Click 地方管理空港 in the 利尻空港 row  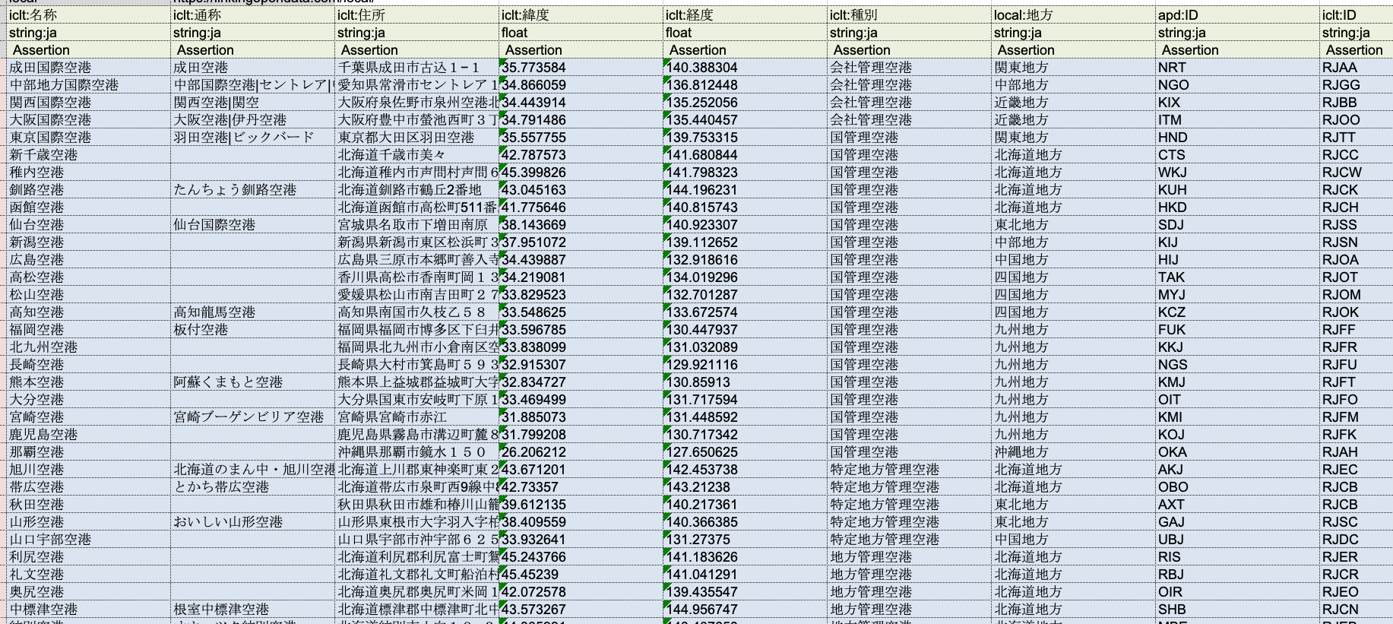tap(910, 557)
